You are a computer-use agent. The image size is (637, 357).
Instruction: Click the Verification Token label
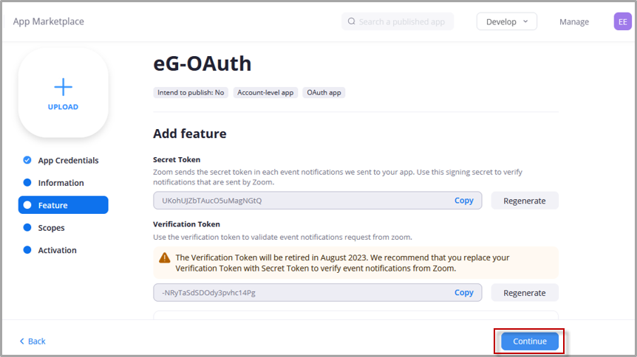coord(186,224)
